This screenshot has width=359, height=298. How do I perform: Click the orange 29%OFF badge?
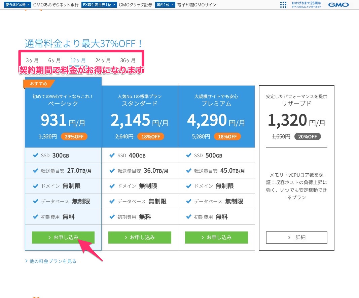click(x=74, y=136)
